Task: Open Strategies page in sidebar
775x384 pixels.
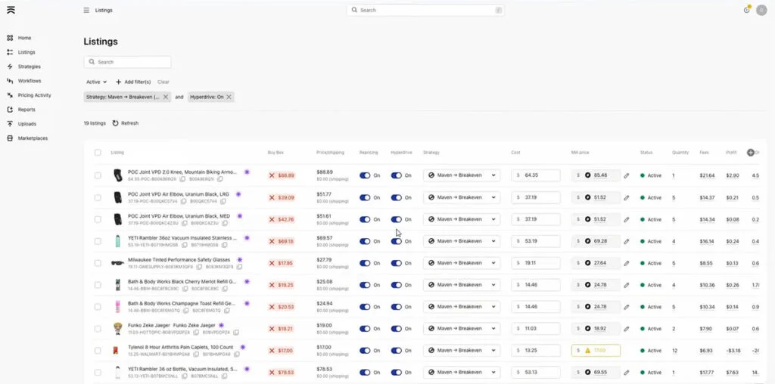Action: point(30,66)
